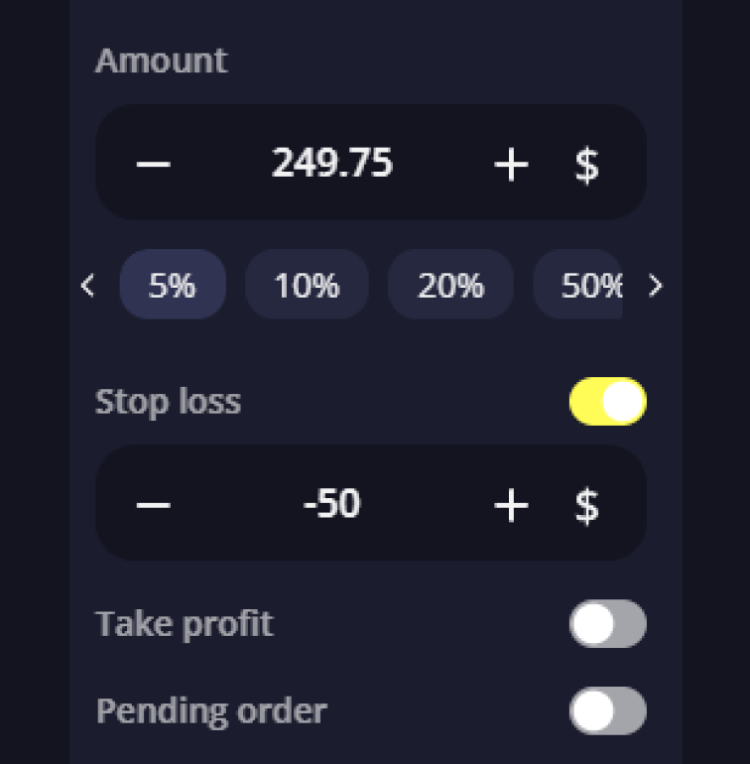Choose the 10% amount preset
Viewport: 750px width, 764px height.
click(x=307, y=286)
